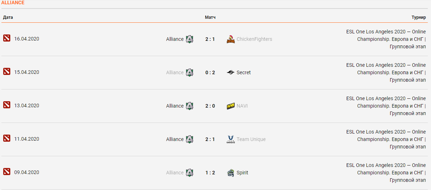Click Alliance logo in the 09.04.2020 row
The height and width of the screenshot is (190, 431).
tap(189, 173)
